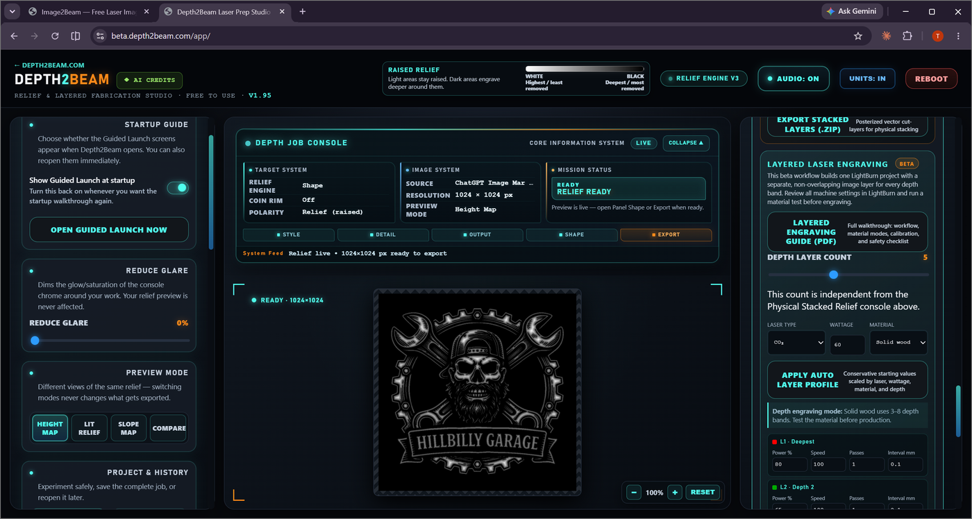The width and height of the screenshot is (972, 519).
Task: Click the Reboot button
Action: pos(931,78)
